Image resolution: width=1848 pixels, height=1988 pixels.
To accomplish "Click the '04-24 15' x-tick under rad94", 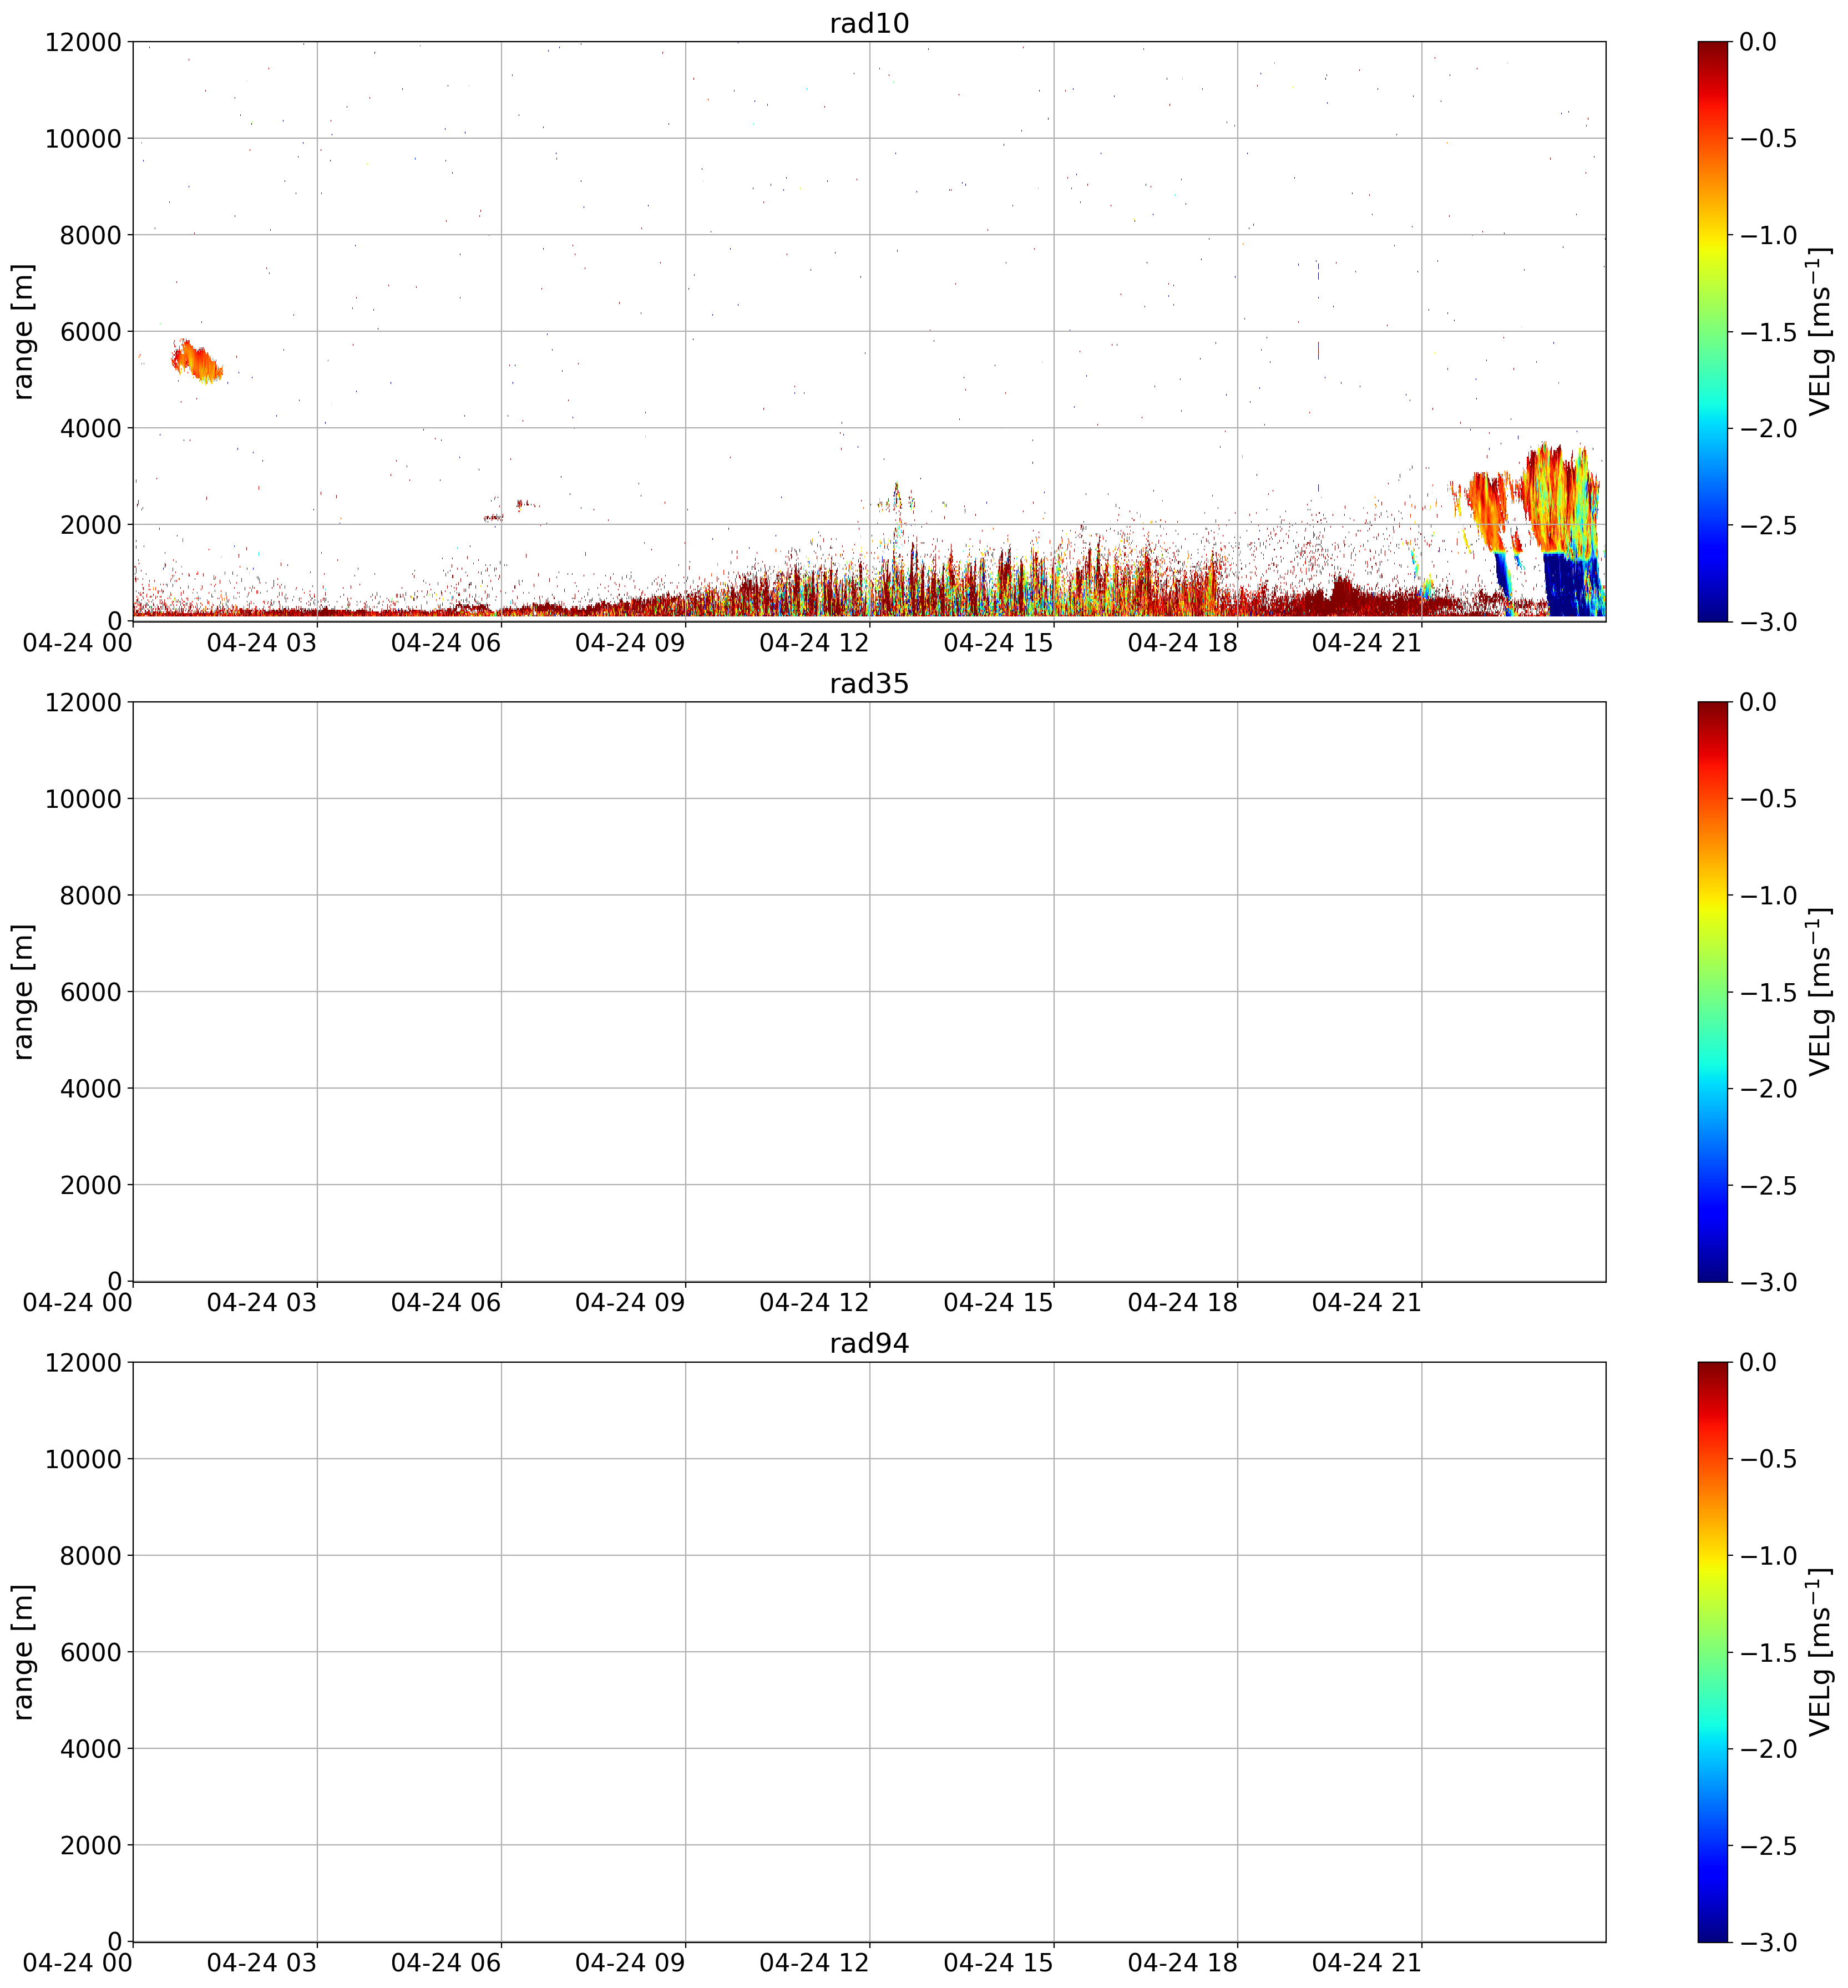I will tap(999, 1964).
